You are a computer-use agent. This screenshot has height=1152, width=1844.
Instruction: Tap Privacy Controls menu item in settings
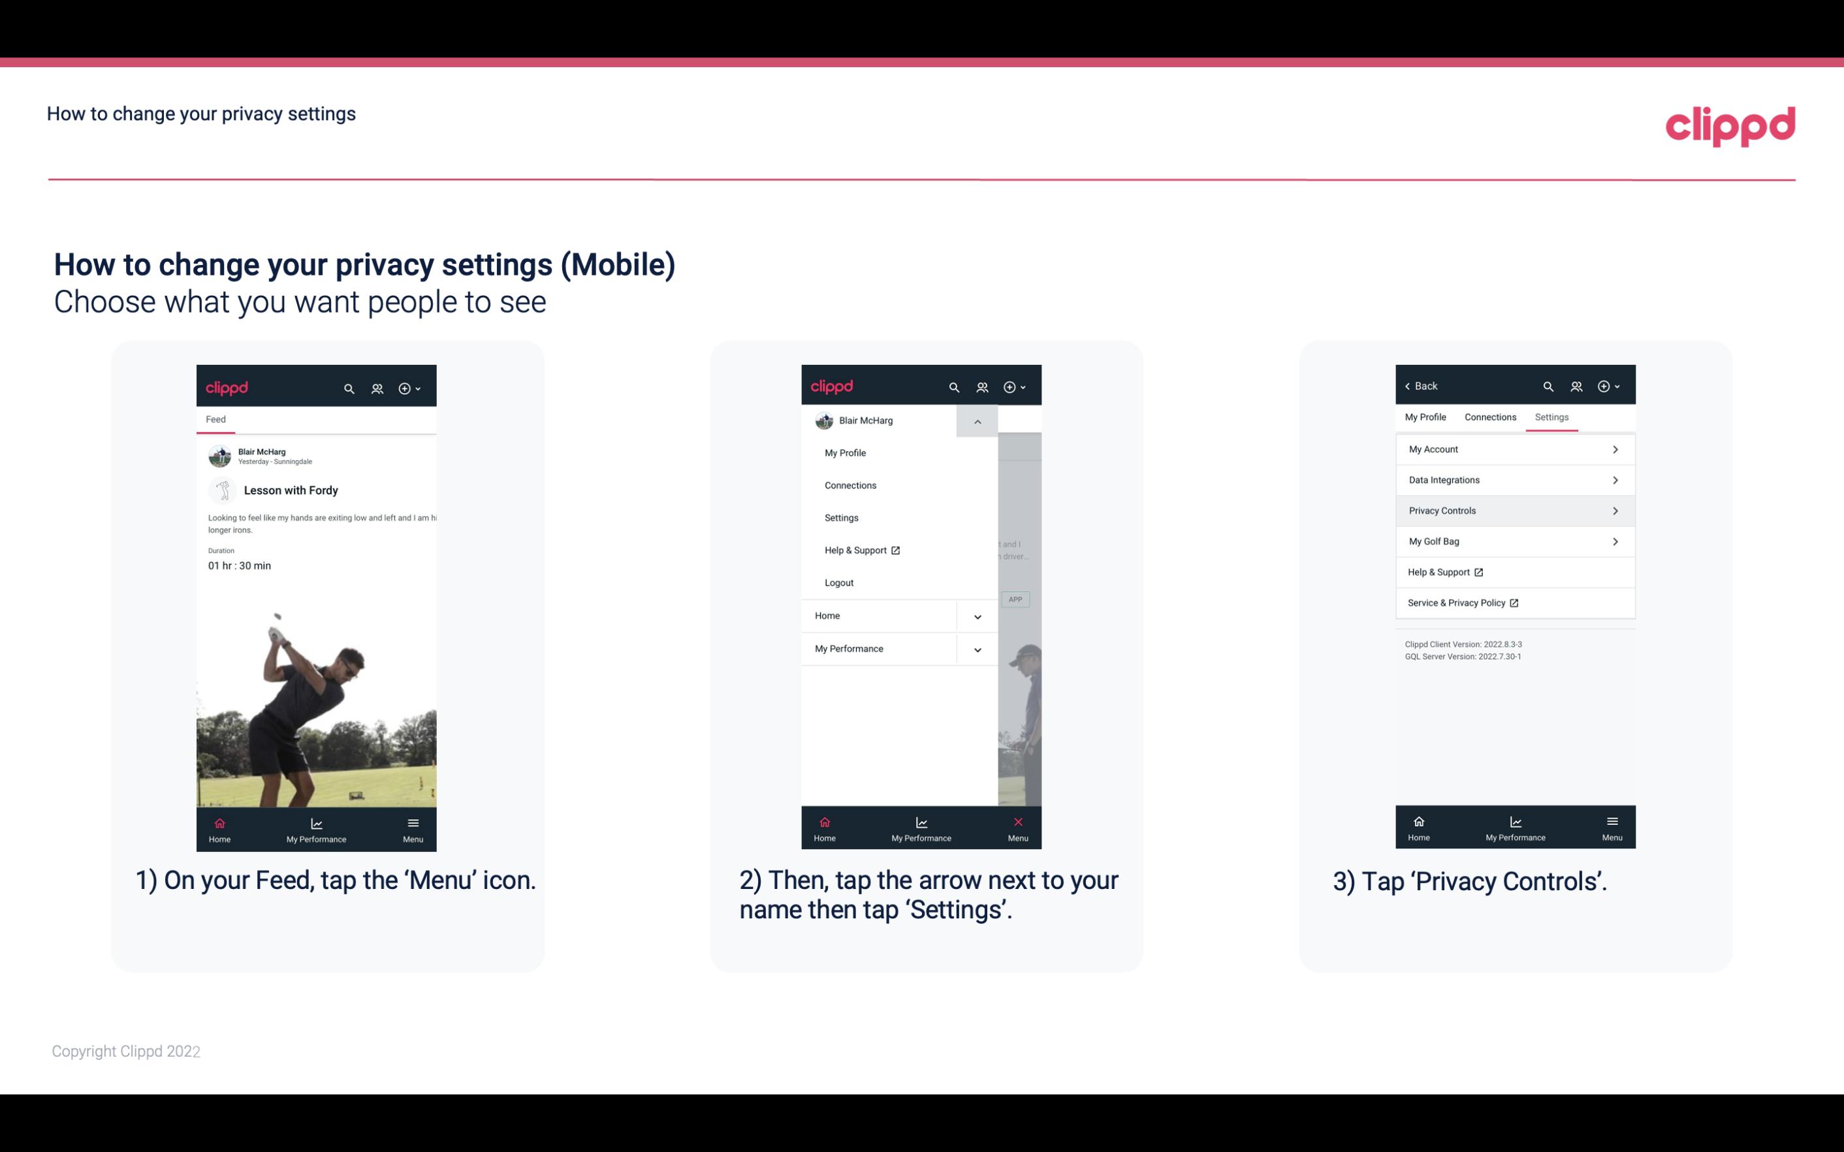pos(1514,510)
